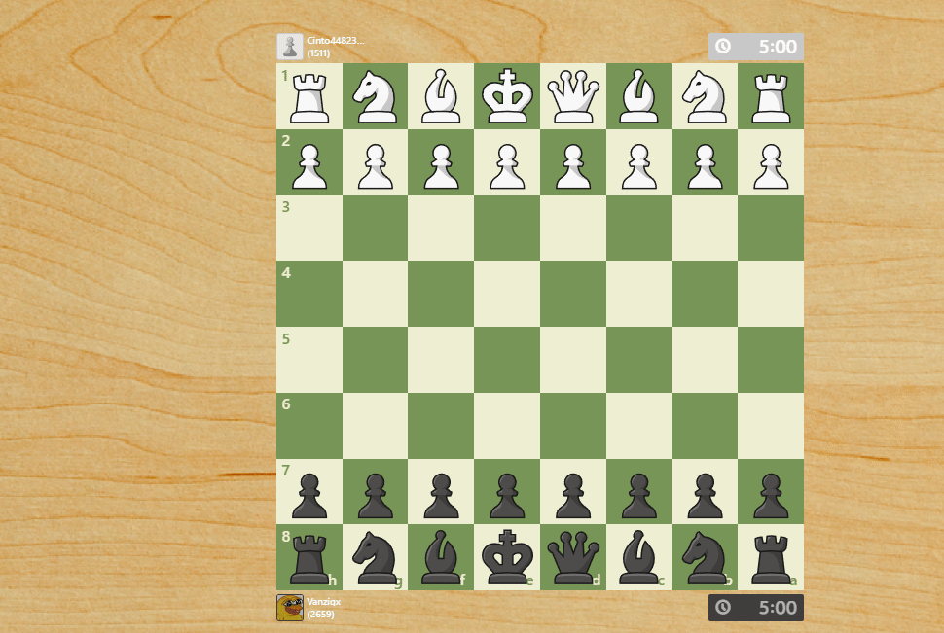Image resolution: width=944 pixels, height=633 pixels.
Task: Click the empty c6 square
Action: [x=638, y=426]
